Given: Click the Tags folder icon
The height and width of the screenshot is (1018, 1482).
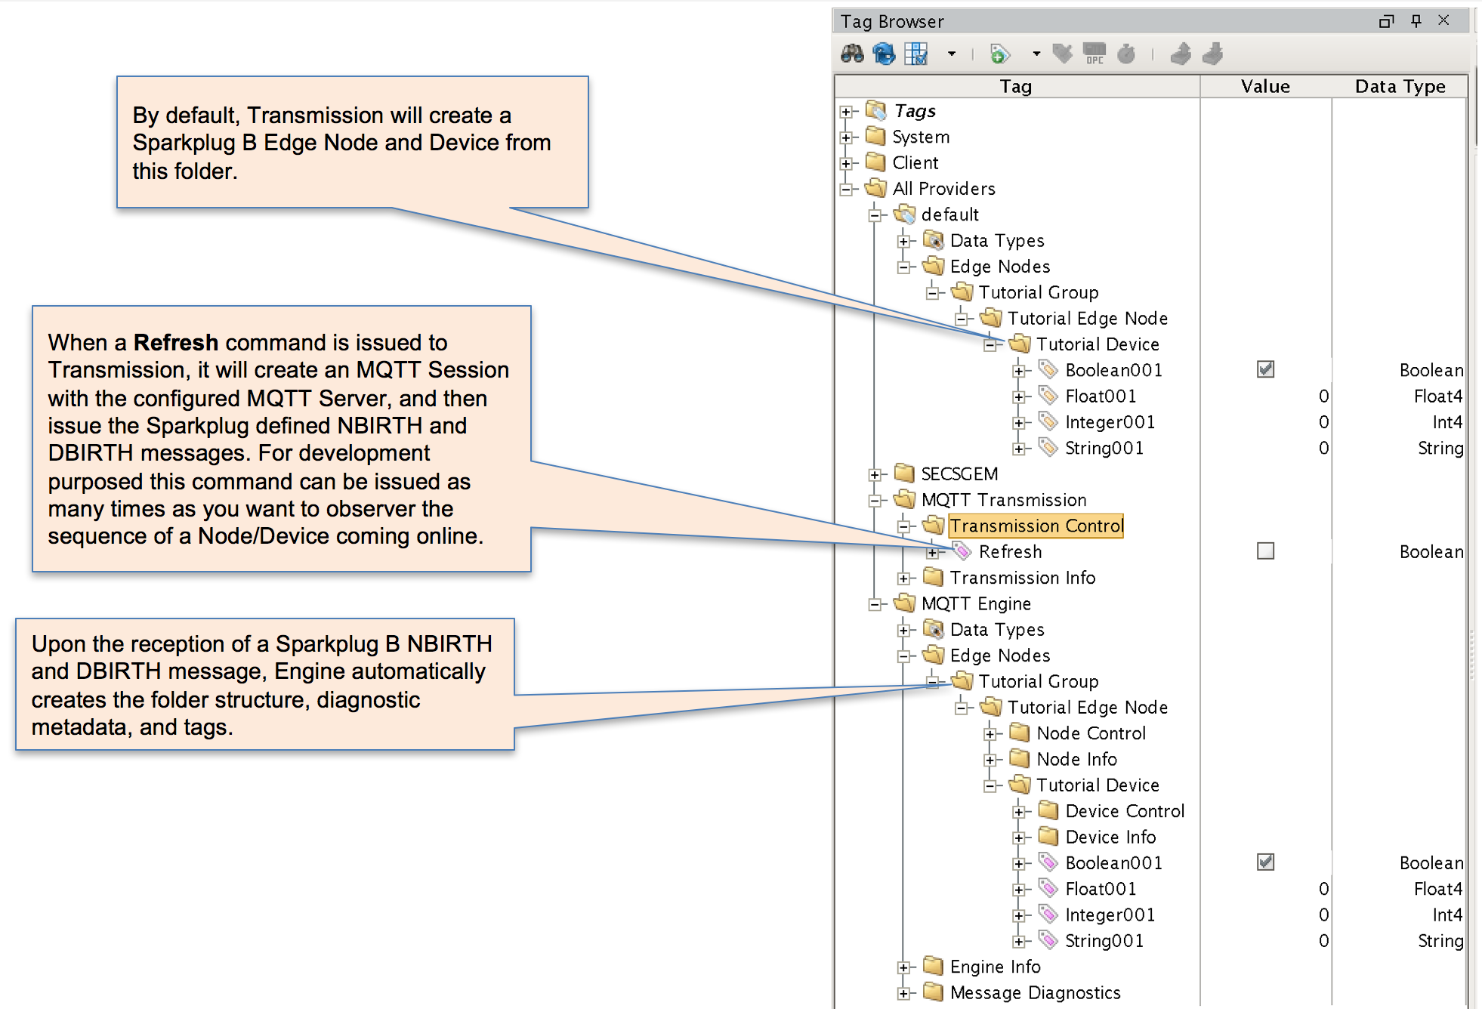Looking at the screenshot, I should 876,111.
